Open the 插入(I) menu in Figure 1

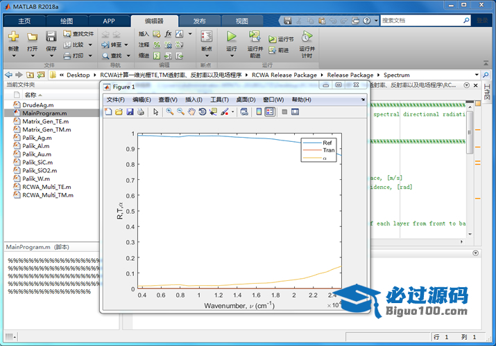pos(194,100)
